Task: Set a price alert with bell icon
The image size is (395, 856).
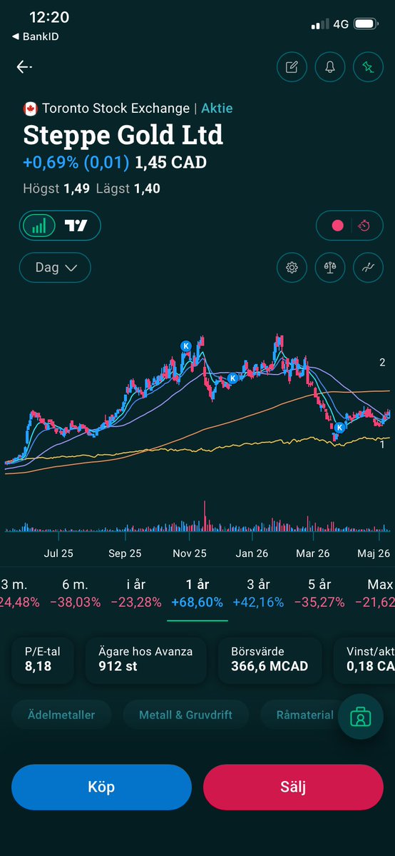Action: tap(330, 66)
